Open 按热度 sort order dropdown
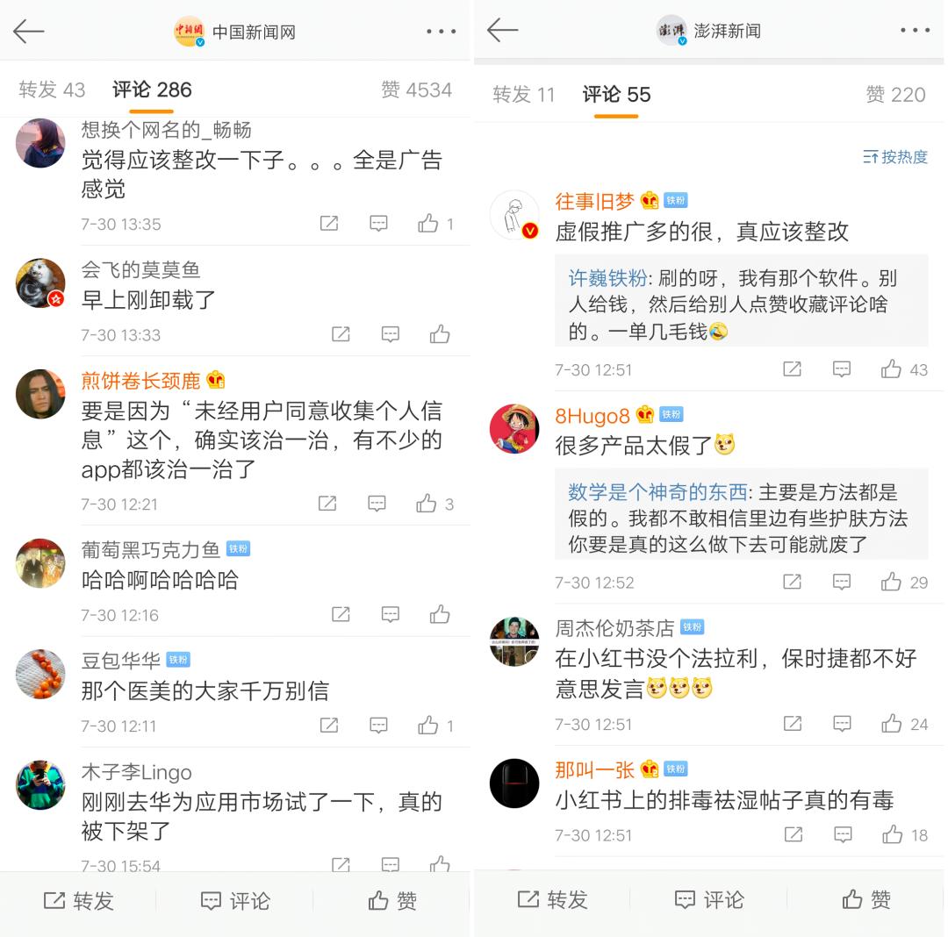This screenshot has width=948, height=937. (894, 157)
